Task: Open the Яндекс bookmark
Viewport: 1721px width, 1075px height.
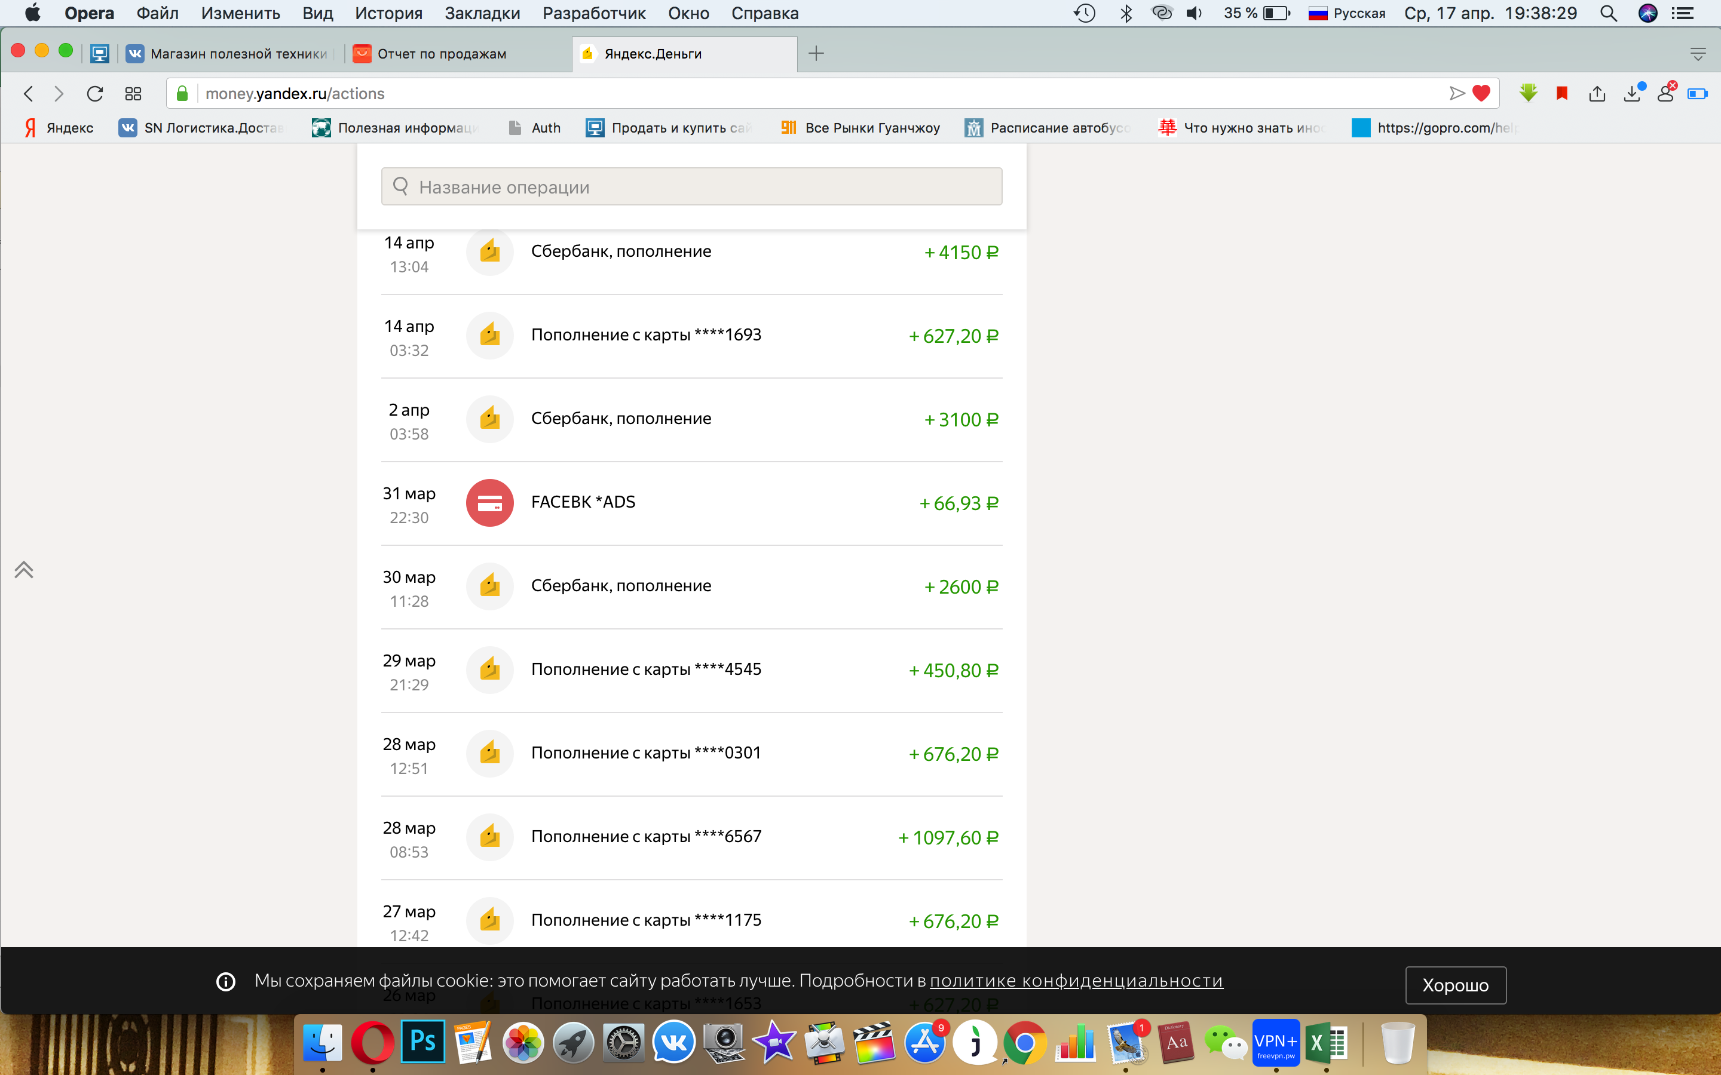Action: [x=59, y=128]
